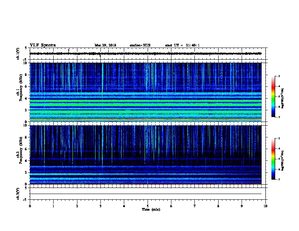
Task: Click the "0" tick on time axis
Action: pos(30,206)
